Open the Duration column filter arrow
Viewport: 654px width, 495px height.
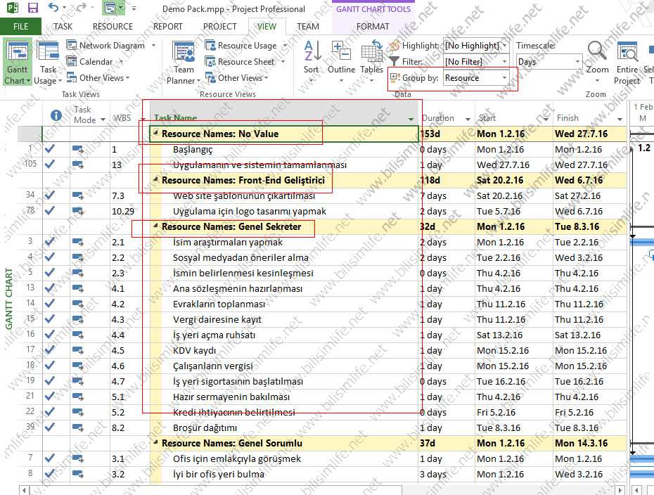468,120
